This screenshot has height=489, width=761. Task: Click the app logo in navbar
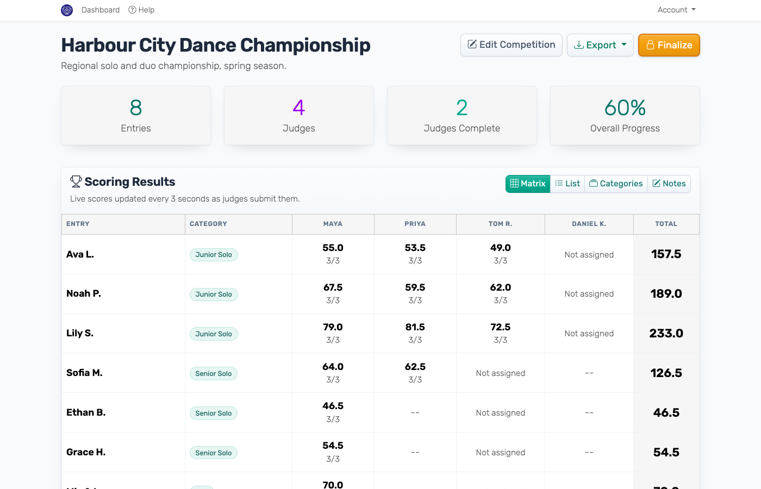coord(67,10)
